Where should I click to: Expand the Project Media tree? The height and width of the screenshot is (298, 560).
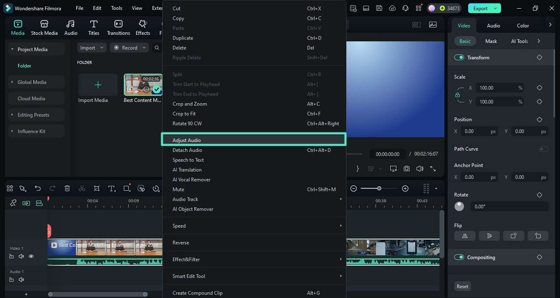[x=12, y=49]
